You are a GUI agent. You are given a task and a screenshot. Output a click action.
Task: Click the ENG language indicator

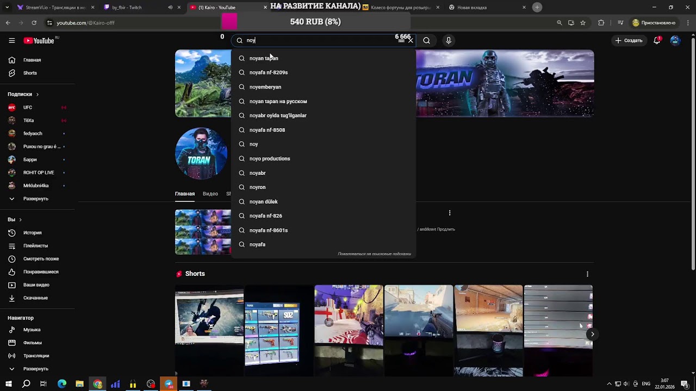646,384
